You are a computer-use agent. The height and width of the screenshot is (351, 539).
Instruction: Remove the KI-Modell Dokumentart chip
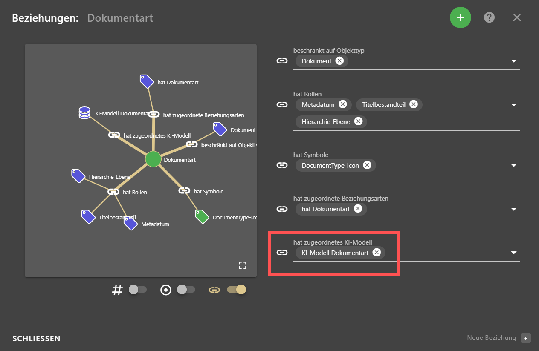coord(377,253)
